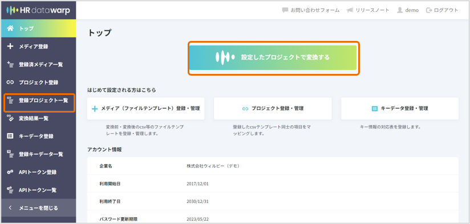Open メディア登録 in the sidebar
470x224 pixels.
tap(38, 46)
